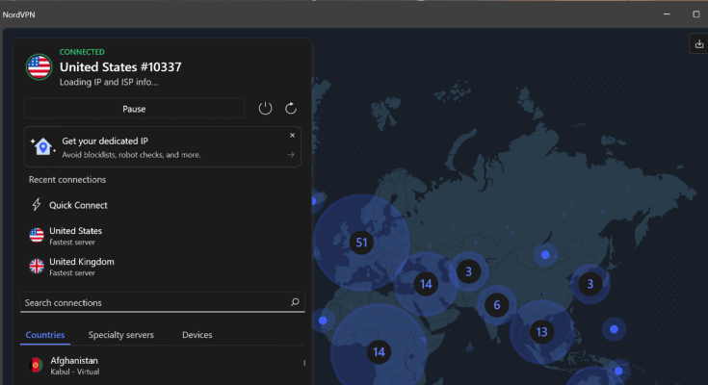The height and width of the screenshot is (385, 708).
Task: Click the dedicated IP house icon
Action: pos(43,146)
